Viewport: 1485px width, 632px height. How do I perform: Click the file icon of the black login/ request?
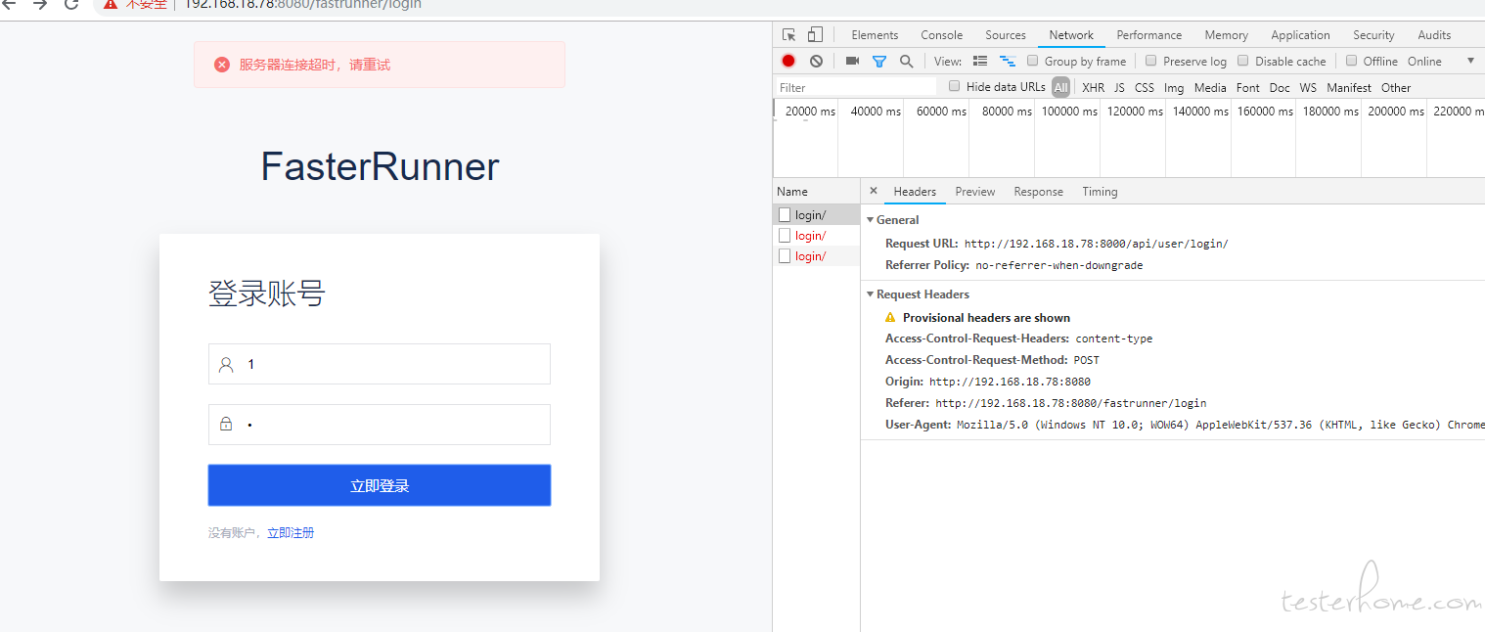tap(785, 214)
